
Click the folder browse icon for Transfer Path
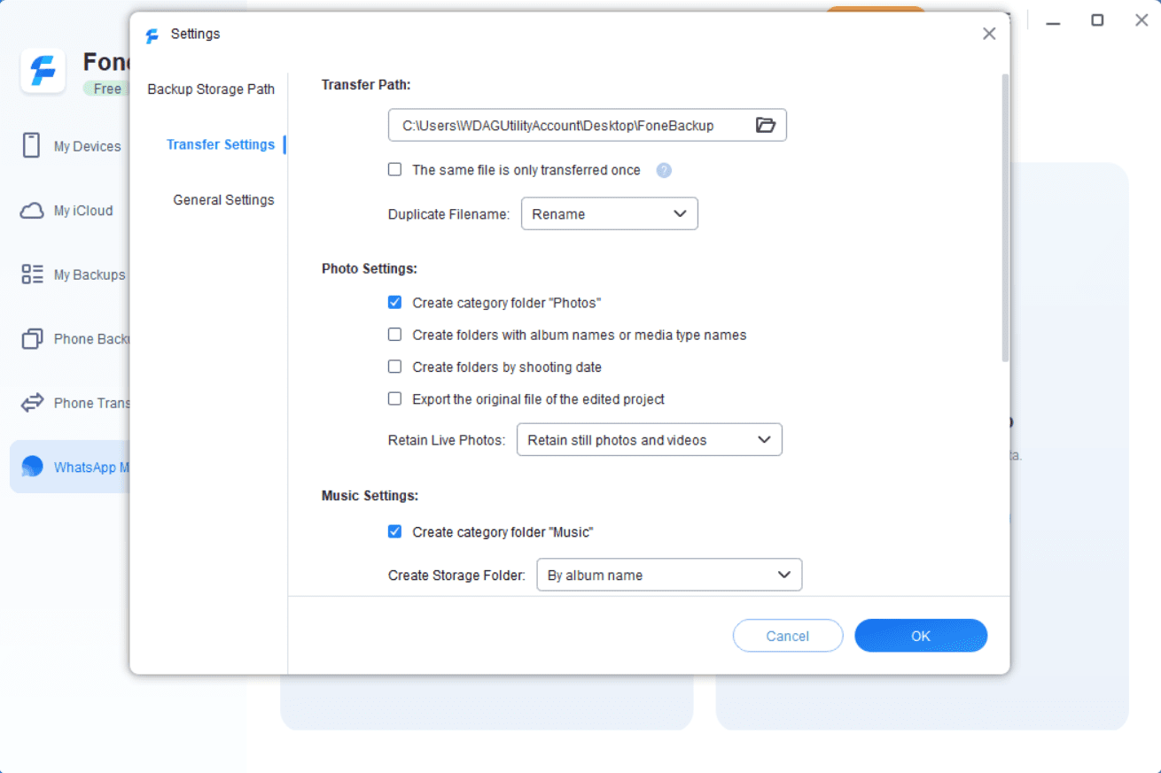(766, 126)
